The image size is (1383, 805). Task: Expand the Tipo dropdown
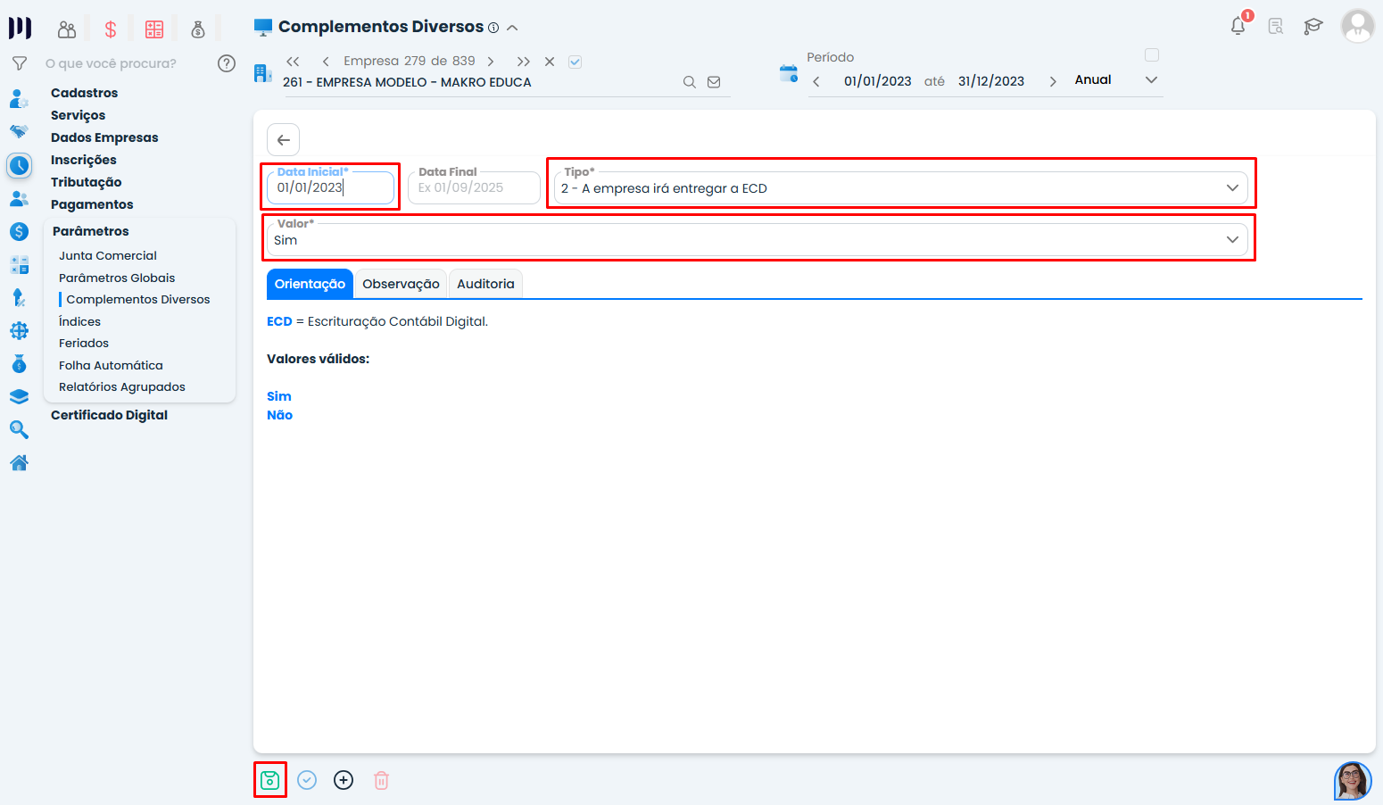click(1231, 188)
